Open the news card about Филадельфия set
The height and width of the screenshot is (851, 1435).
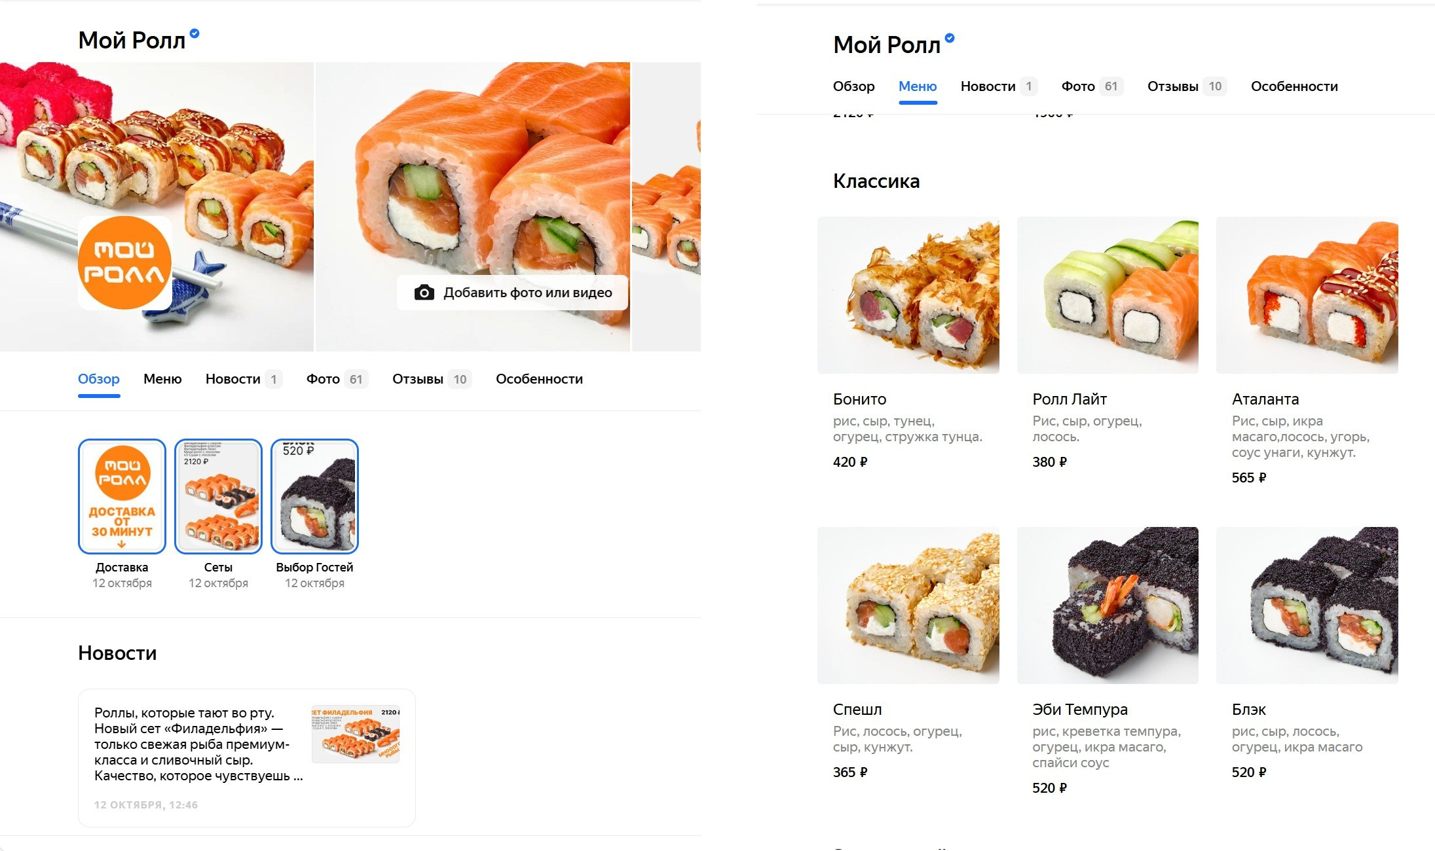[246, 757]
